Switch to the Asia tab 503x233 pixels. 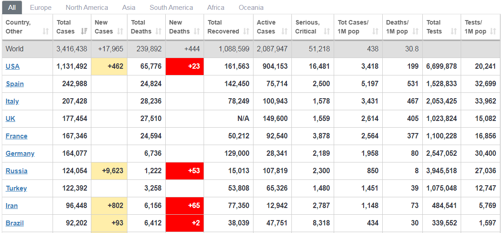click(x=129, y=8)
